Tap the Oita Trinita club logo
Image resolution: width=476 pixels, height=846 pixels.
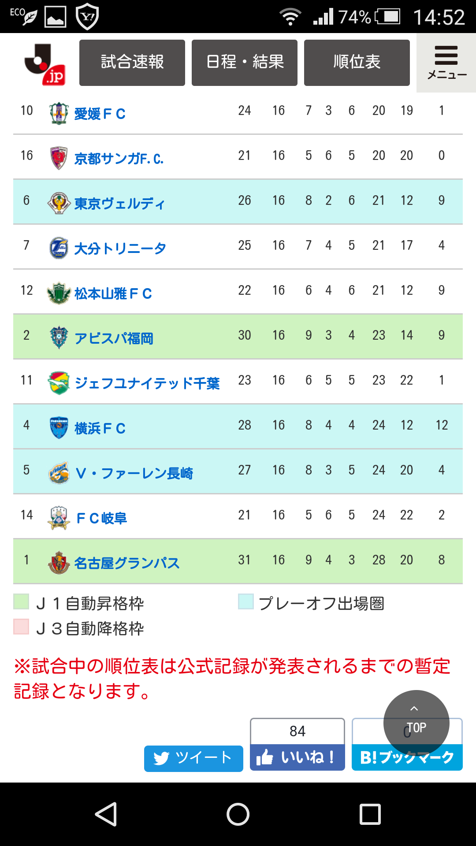59,248
